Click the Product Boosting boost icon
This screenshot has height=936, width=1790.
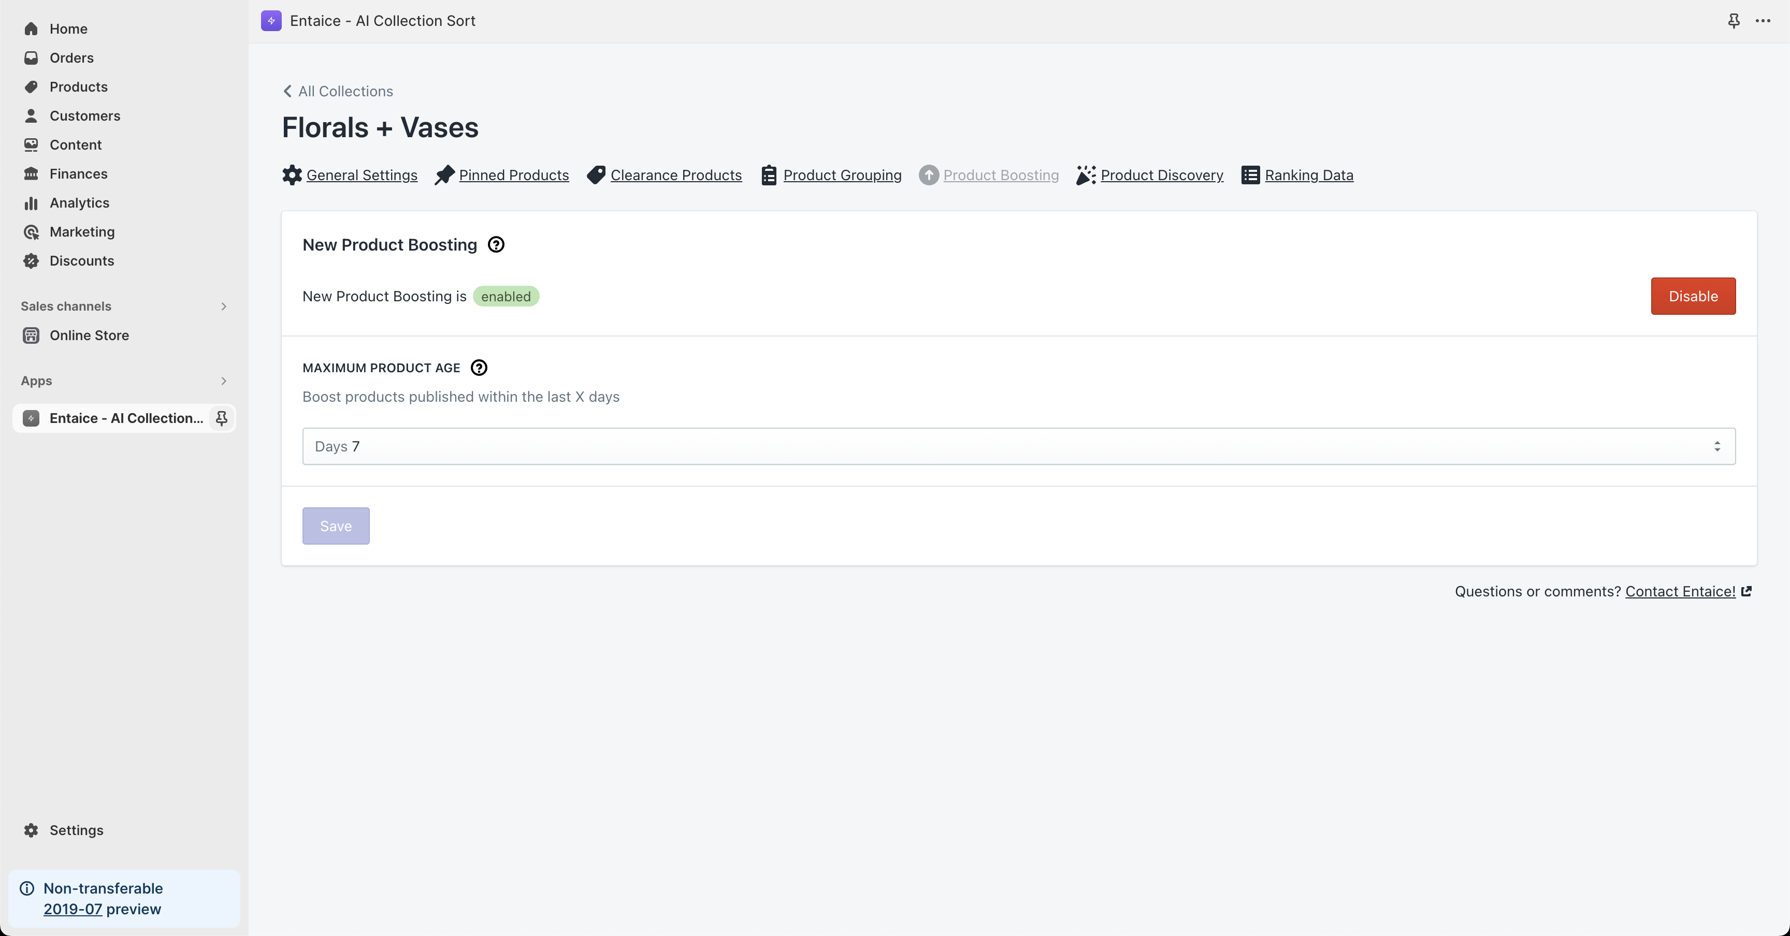point(928,175)
